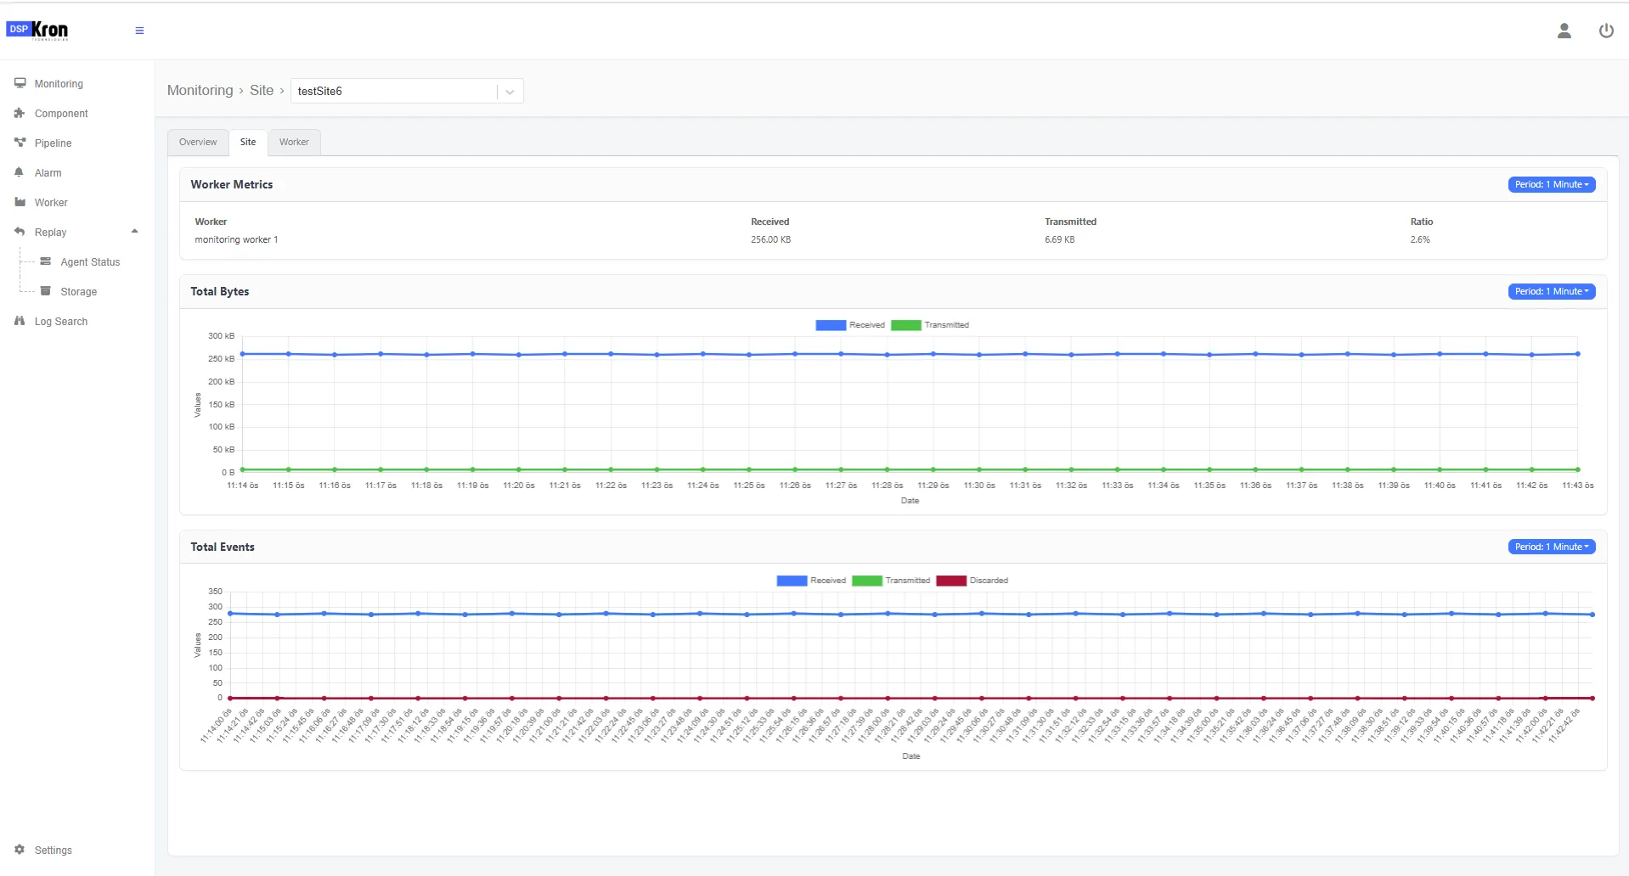
Task: Switch to the Worker tab
Action: (x=294, y=143)
